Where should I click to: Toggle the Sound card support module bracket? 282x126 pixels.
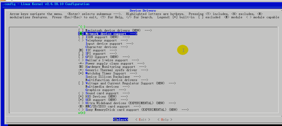(x=81, y=93)
